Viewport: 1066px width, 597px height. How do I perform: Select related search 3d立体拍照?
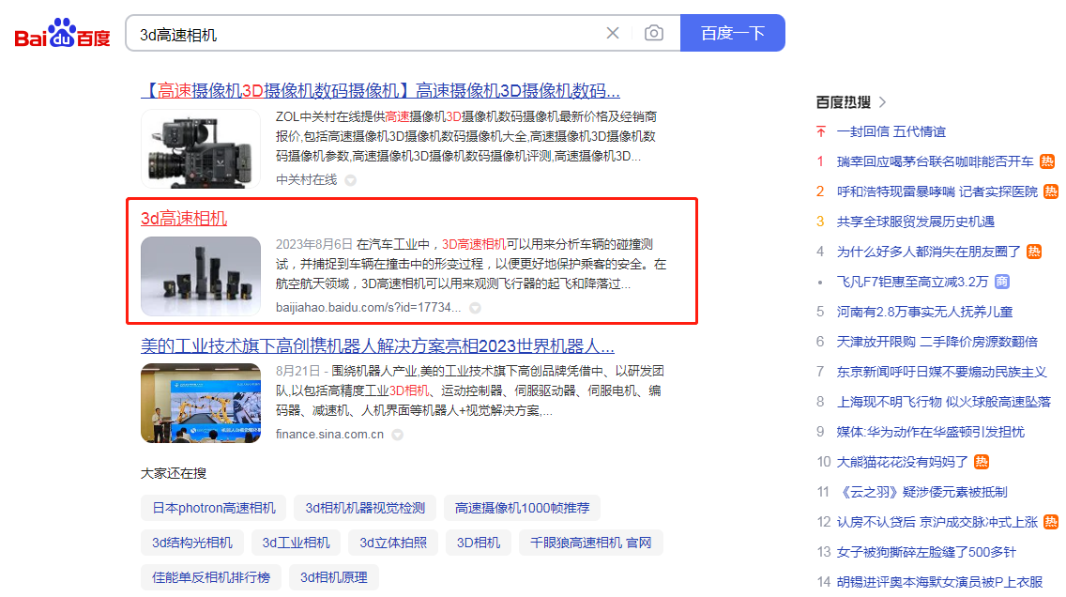click(x=393, y=543)
